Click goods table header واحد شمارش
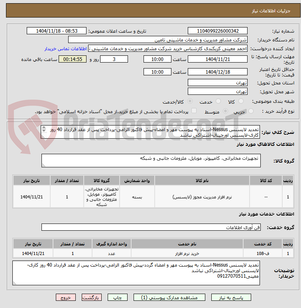 [137, 180]
